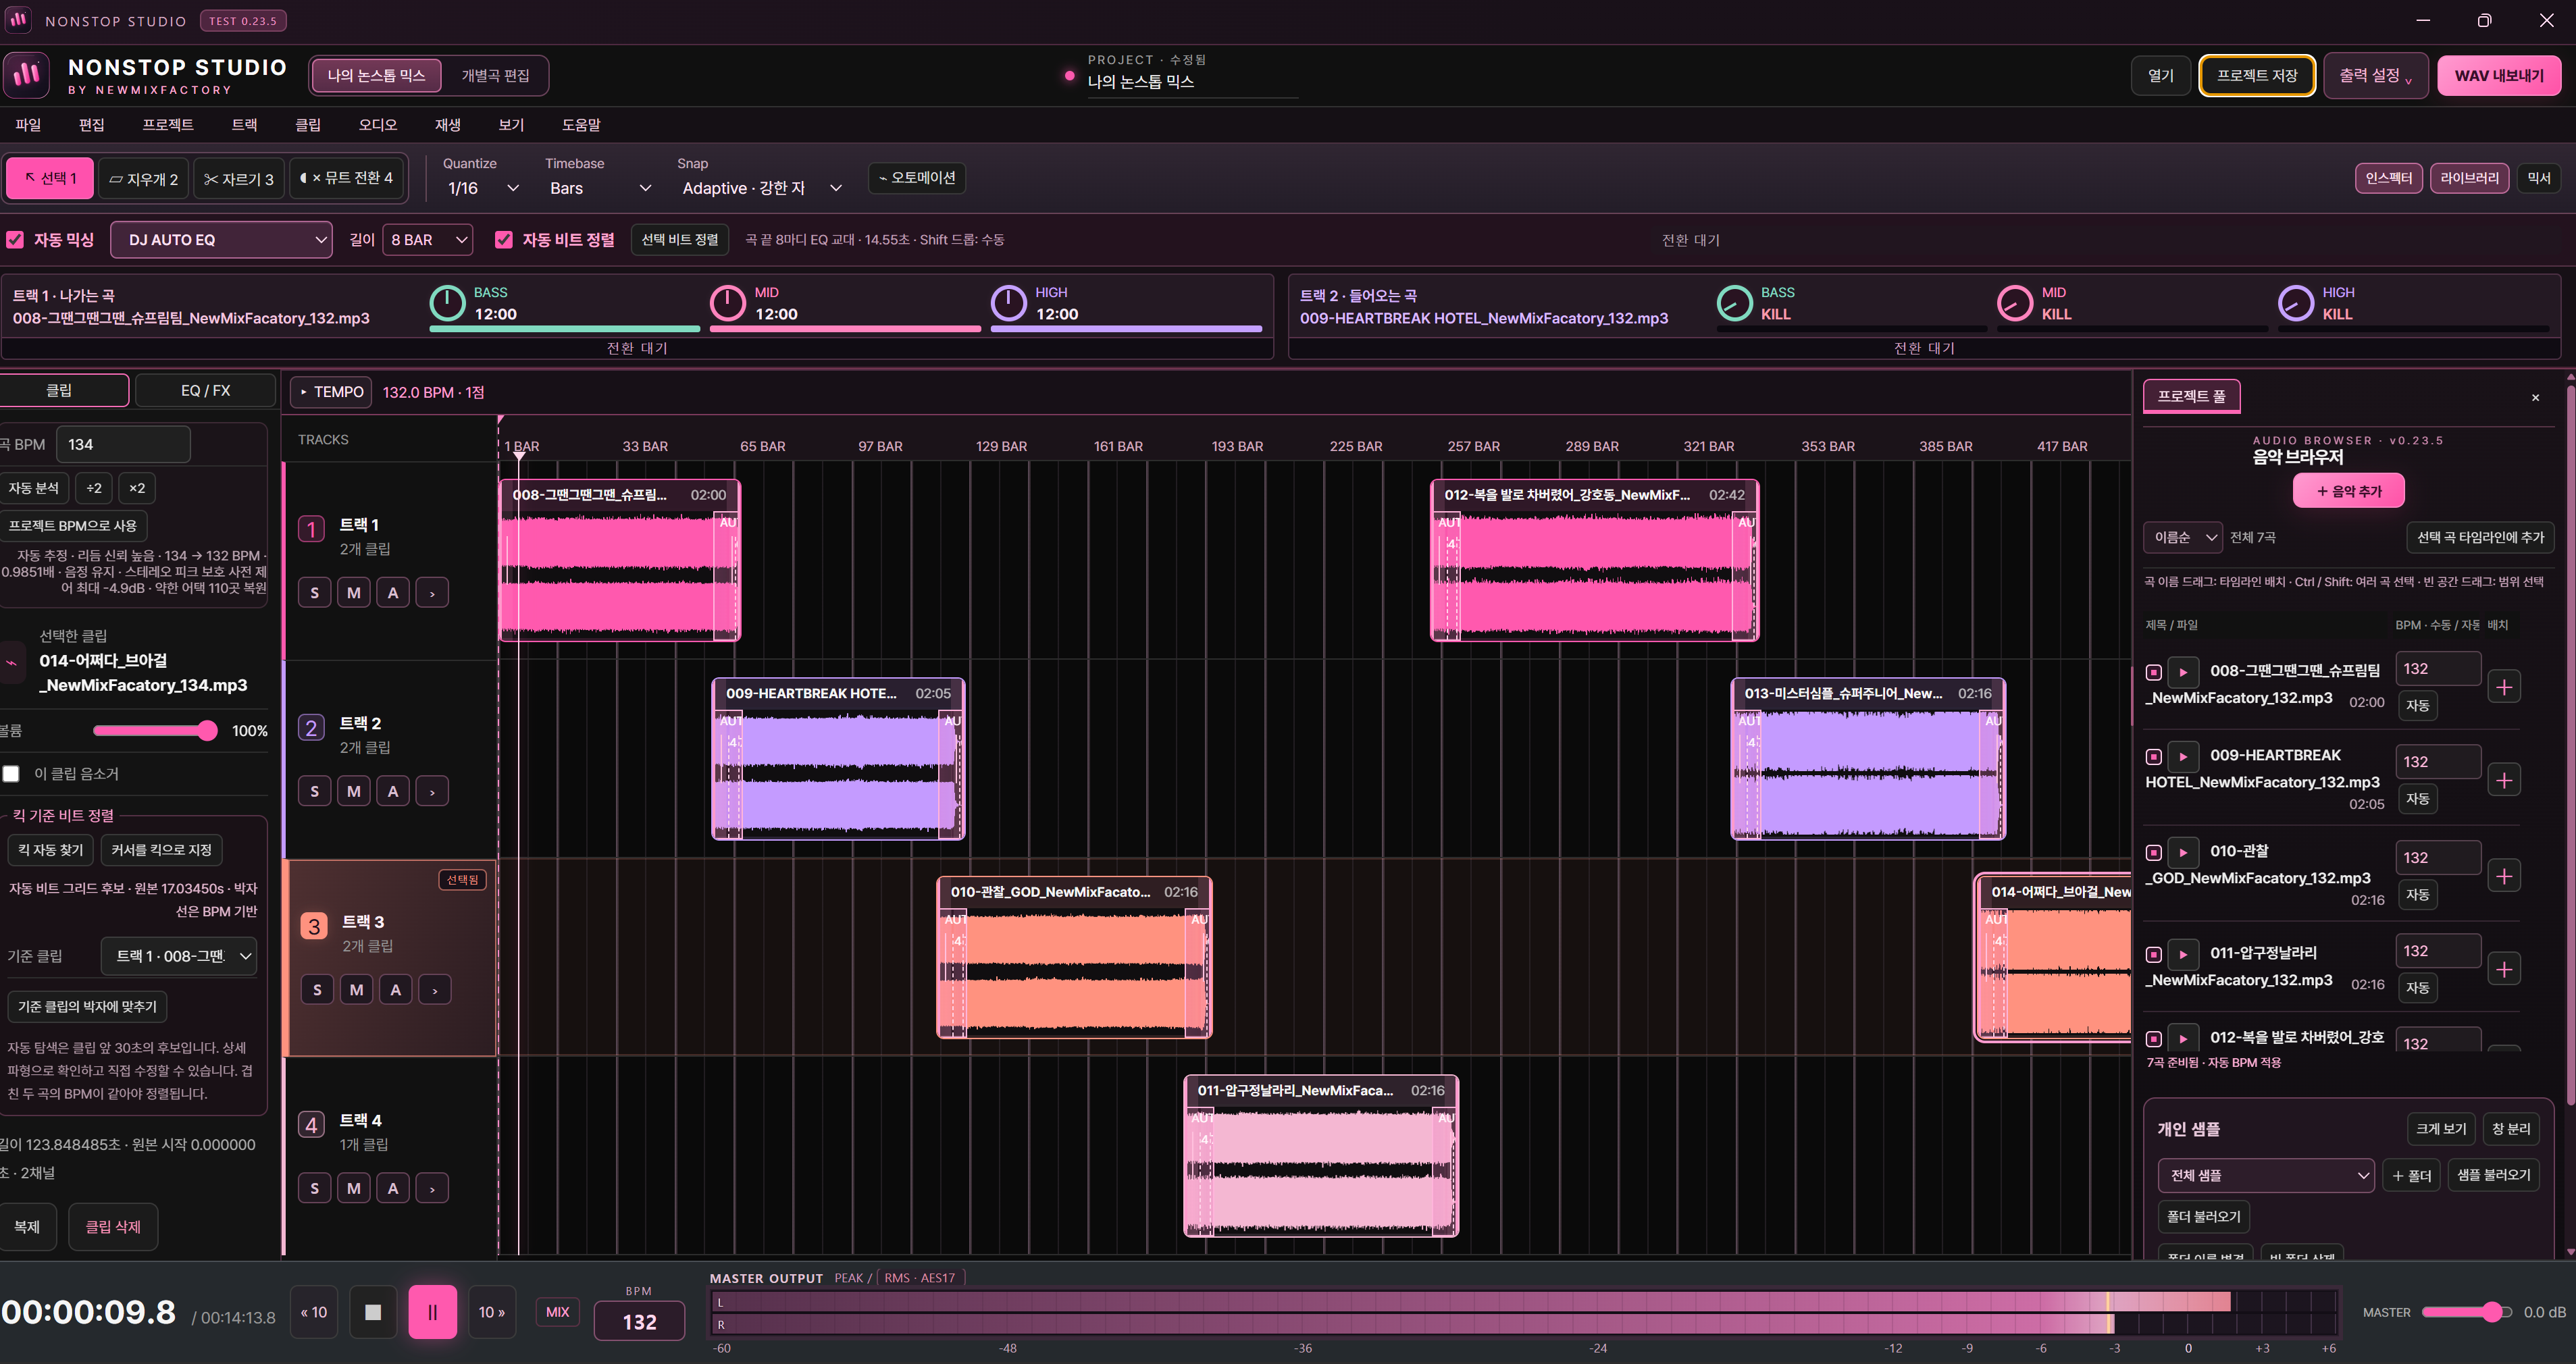Viewport: 2576px width, 1364px height.
Task: Skip back with the « 10 button
Action: pyautogui.click(x=314, y=1312)
